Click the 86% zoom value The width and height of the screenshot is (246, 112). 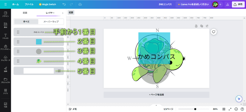pyautogui.click(x=215, y=109)
